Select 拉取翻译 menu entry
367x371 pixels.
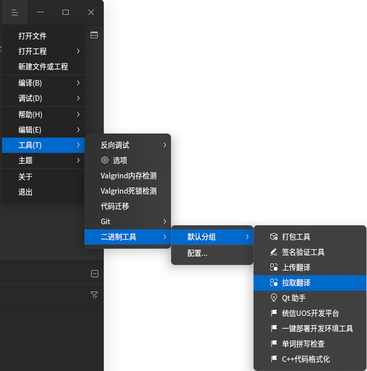296,283
